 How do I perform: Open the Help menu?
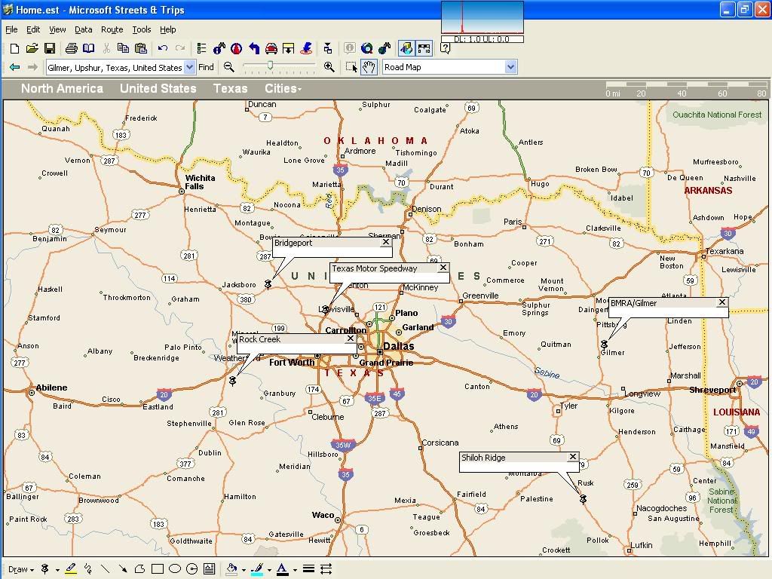[167, 29]
